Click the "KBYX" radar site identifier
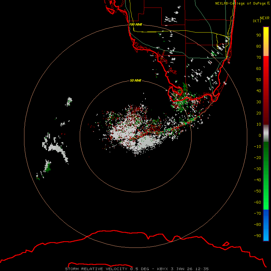271x271 pixels. tap(163, 269)
